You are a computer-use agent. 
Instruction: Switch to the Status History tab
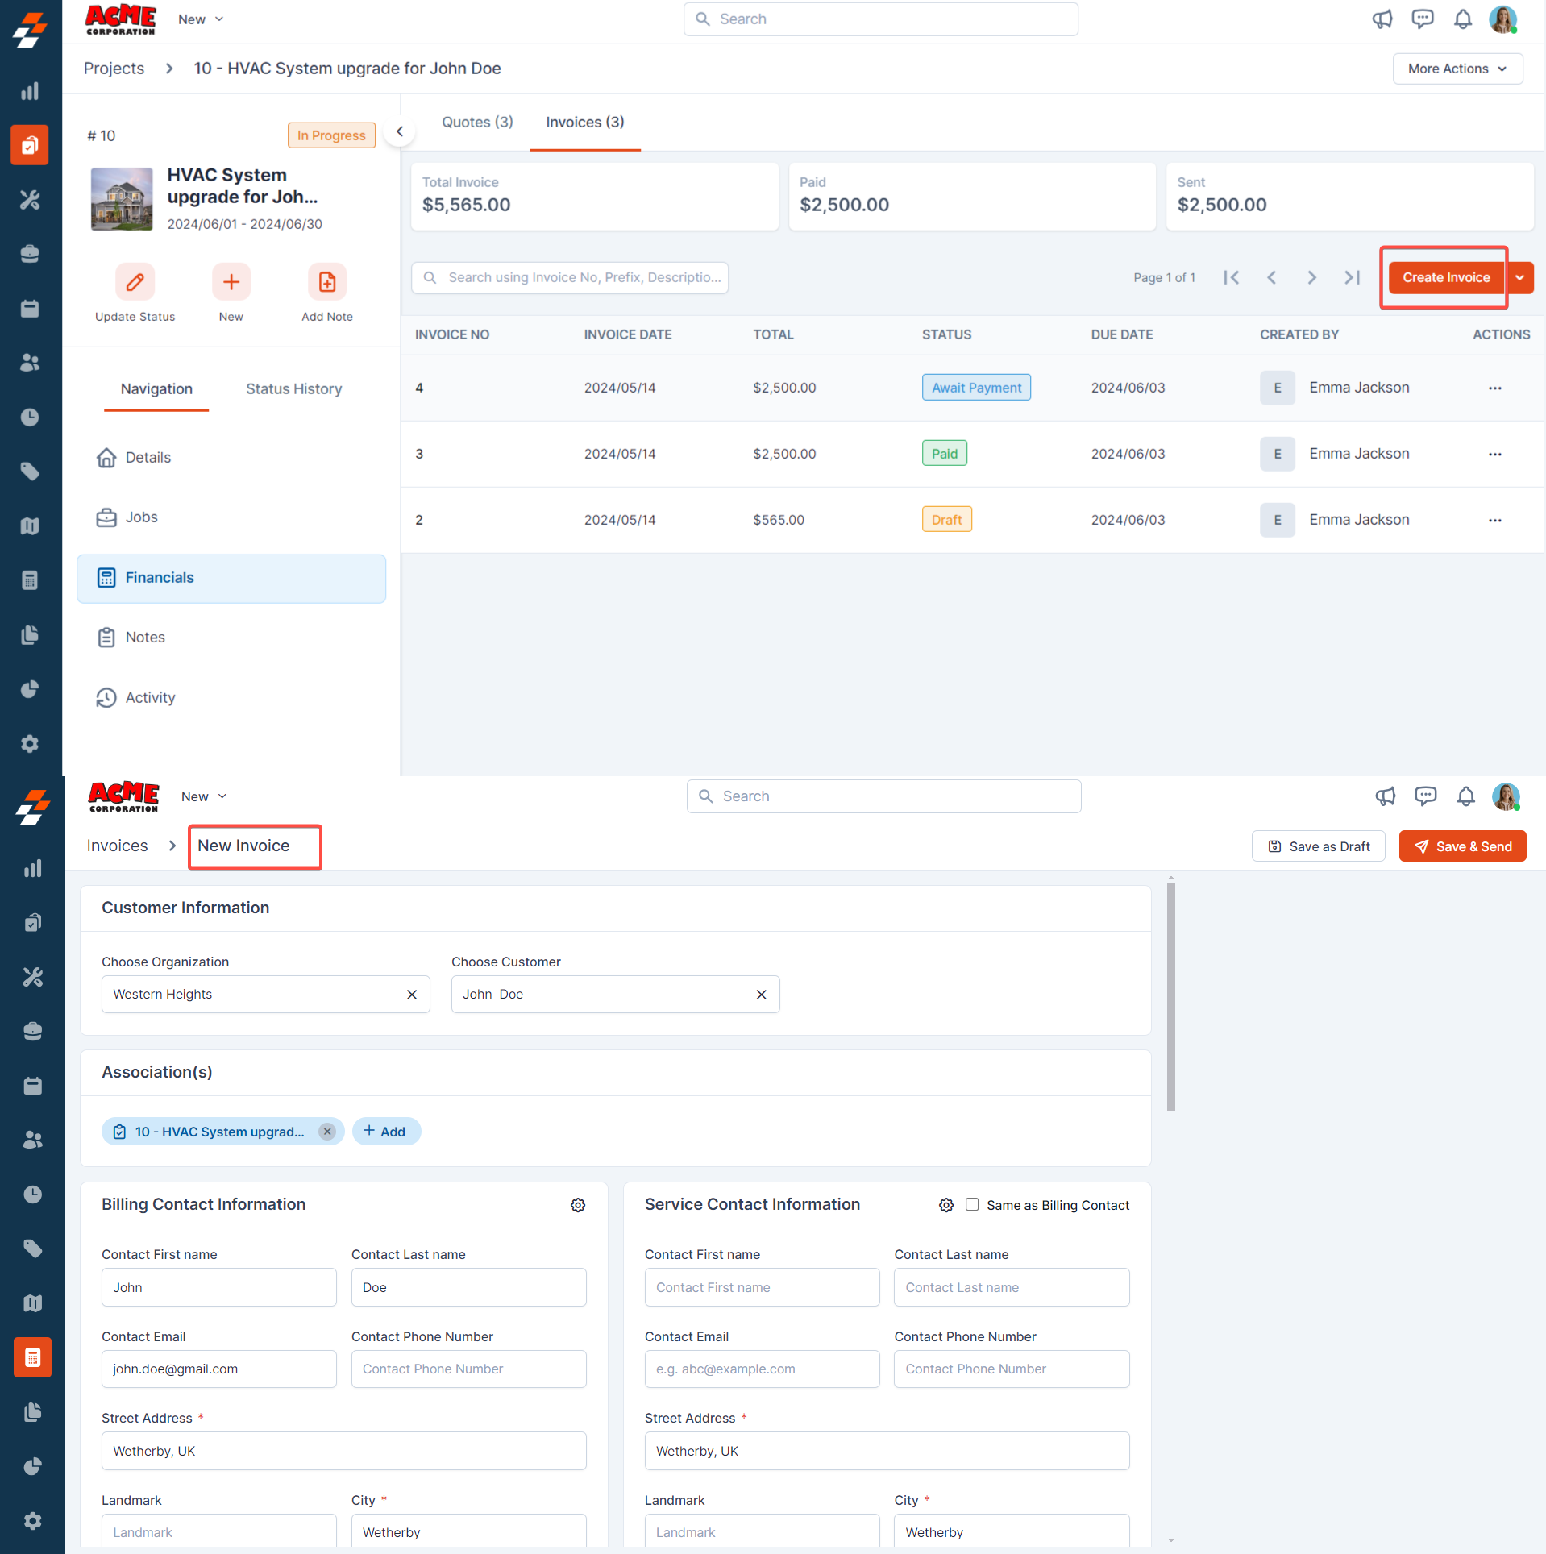[293, 388]
